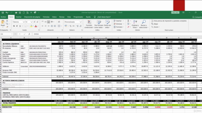This screenshot has width=202, height=113.
Task: Click the AutoSum sigma icon
Action: (128, 21)
